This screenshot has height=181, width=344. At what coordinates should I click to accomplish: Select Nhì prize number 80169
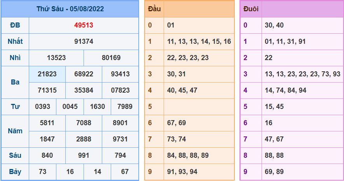[x=111, y=58]
